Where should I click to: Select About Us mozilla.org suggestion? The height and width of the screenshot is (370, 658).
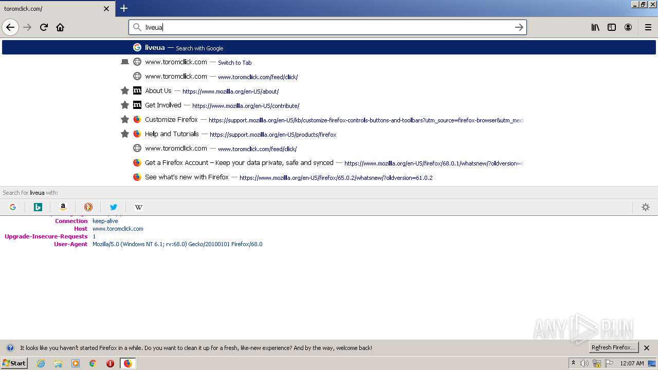(x=329, y=90)
